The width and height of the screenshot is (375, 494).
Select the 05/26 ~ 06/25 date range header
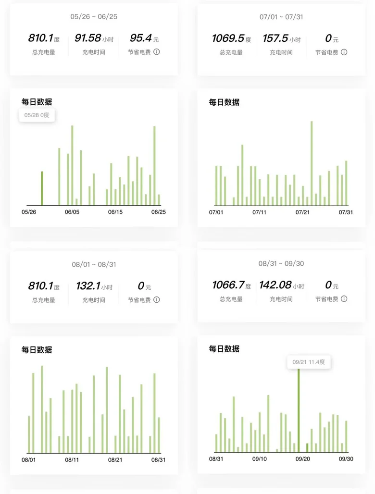pos(94,17)
